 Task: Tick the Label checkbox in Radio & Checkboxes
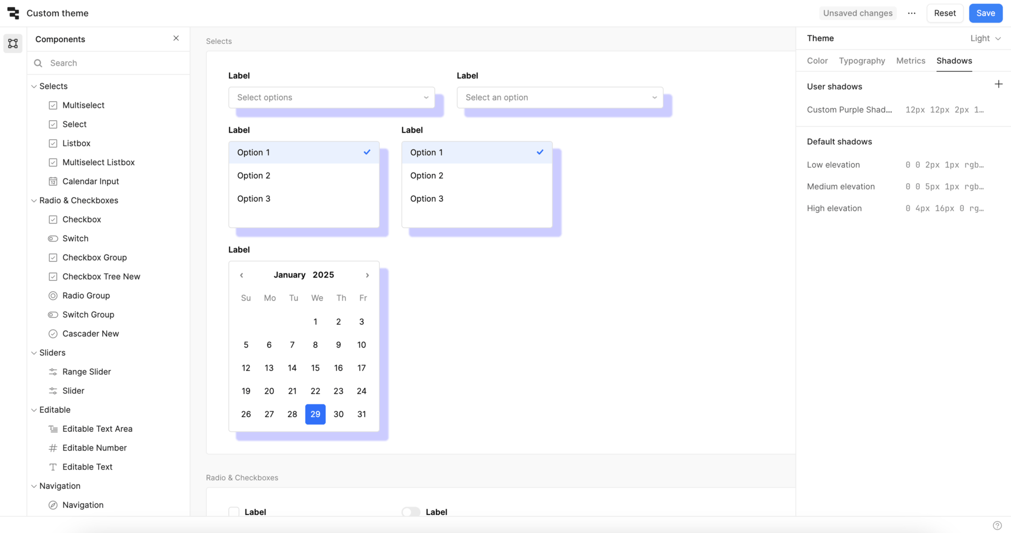pos(234,512)
